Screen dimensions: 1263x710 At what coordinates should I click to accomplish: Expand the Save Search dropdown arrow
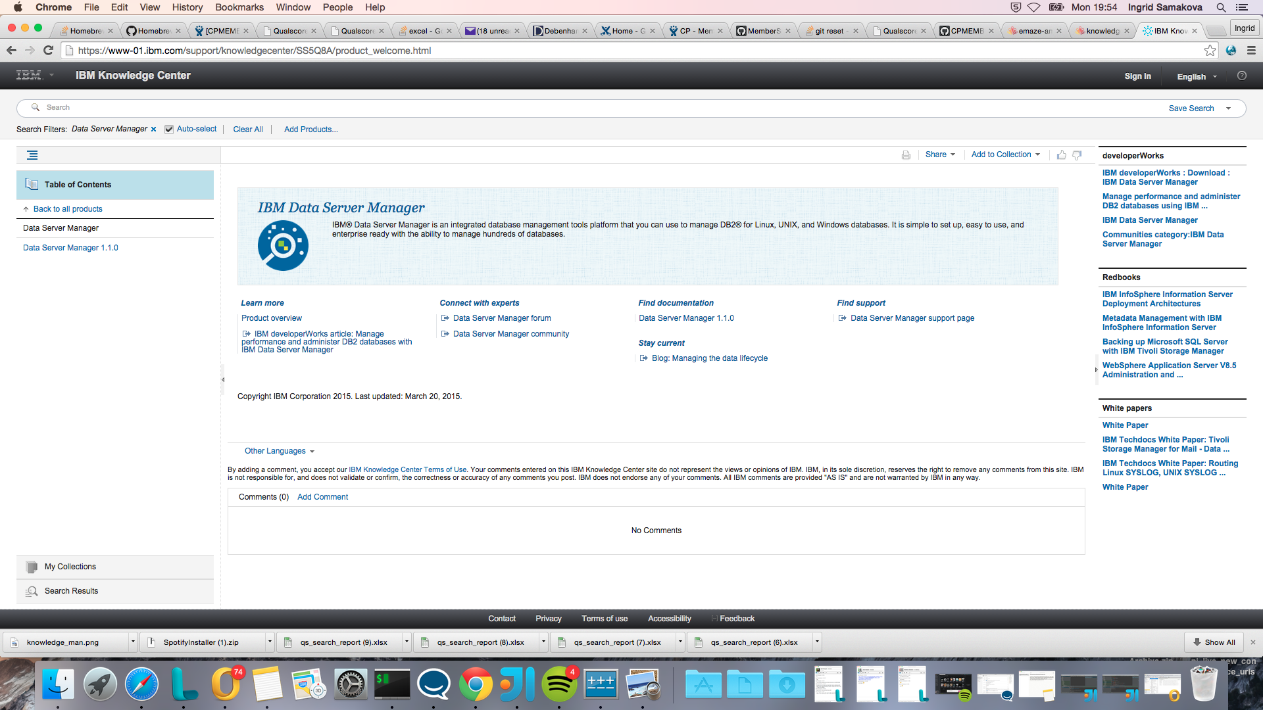point(1228,108)
